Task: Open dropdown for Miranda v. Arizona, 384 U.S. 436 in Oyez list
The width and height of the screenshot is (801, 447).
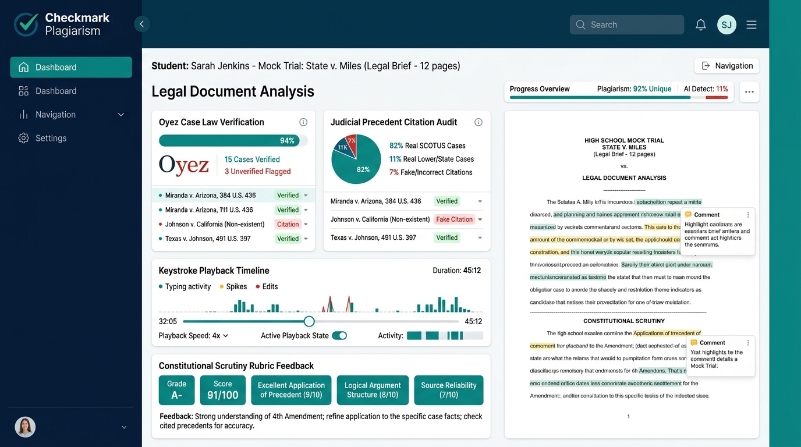Action: coord(306,196)
